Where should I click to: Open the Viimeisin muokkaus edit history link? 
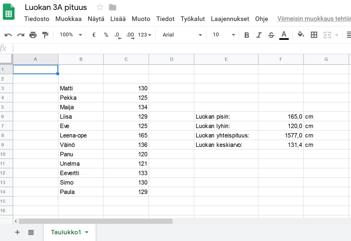pyautogui.click(x=314, y=19)
